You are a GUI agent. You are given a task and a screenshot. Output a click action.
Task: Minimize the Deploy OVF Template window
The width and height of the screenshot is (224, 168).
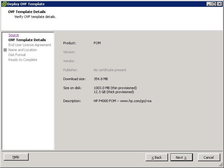click(209, 4)
